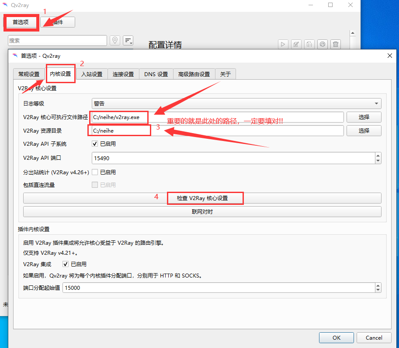Click the edit connection pencil icon
Viewport: 399px width, 348px height.
coord(296,44)
